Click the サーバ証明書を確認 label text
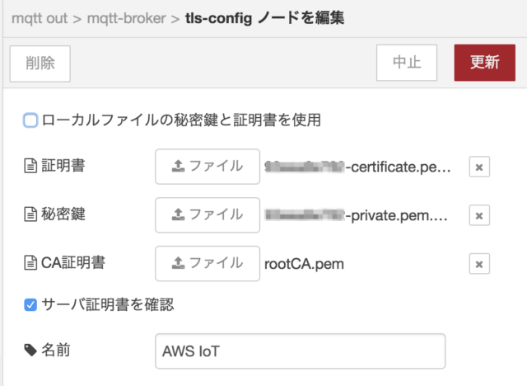The image size is (527, 386). (108, 304)
